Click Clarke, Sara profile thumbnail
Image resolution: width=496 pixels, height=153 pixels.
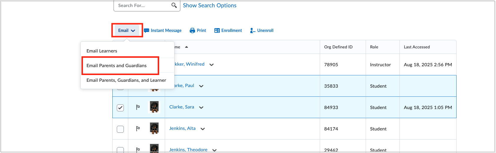click(154, 107)
